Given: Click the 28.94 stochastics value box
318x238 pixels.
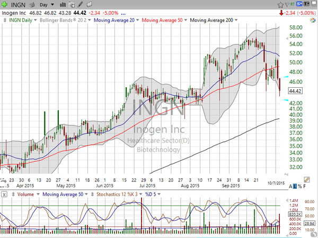Looking at the screenshot, I should tap(310, 223).
